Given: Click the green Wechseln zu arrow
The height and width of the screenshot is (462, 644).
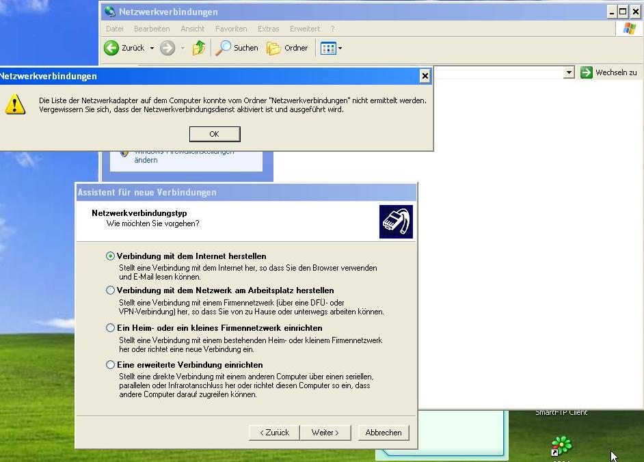Looking at the screenshot, I should coord(587,72).
